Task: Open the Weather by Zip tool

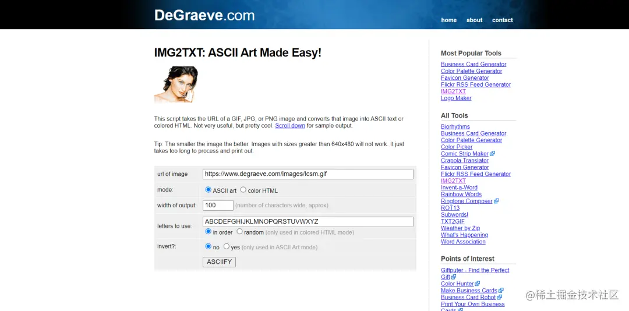Action: pyautogui.click(x=460, y=228)
